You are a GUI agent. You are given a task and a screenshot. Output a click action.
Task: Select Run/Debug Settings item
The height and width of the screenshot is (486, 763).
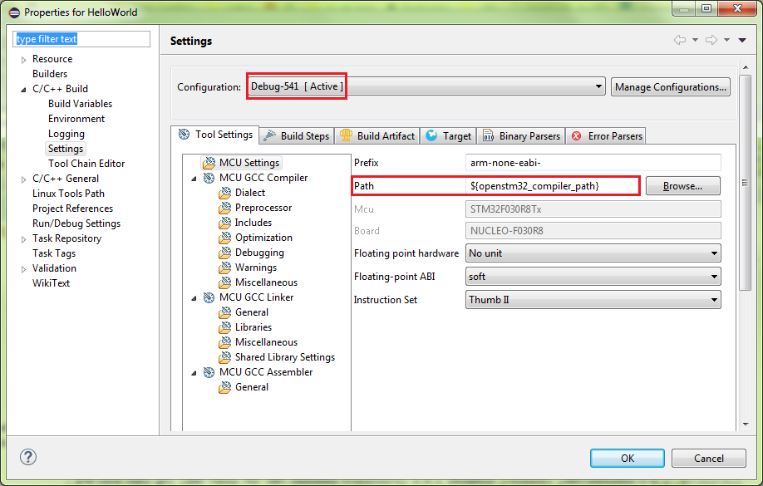click(x=76, y=223)
